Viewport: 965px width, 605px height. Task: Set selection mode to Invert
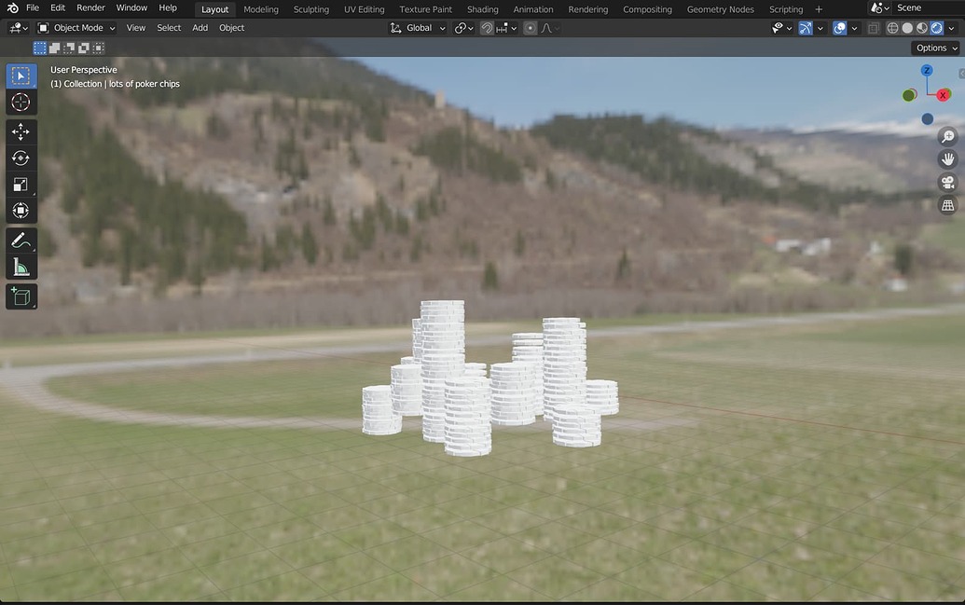(84, 48)
